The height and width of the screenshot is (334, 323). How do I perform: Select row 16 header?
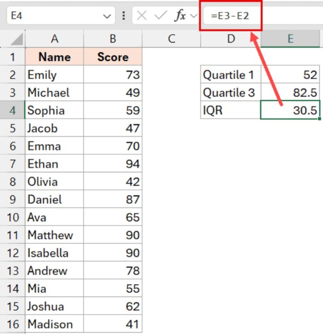click(x=12, y=325)
